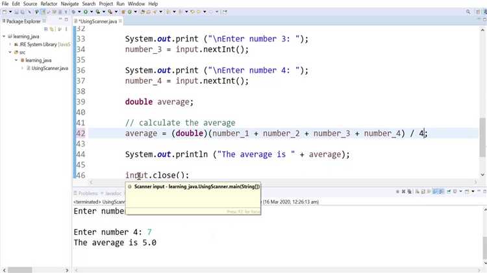Viewport: 487px width, 273px height.
Task: Close the UsingScanner.java editor tab
Action: point(120,21)
